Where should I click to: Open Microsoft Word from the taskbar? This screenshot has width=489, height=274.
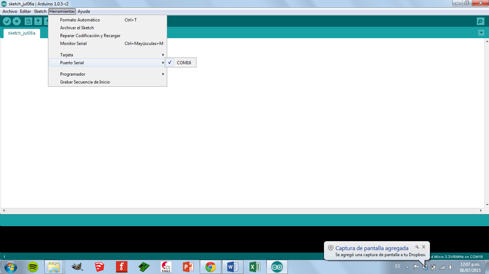[x=233, y=267]
